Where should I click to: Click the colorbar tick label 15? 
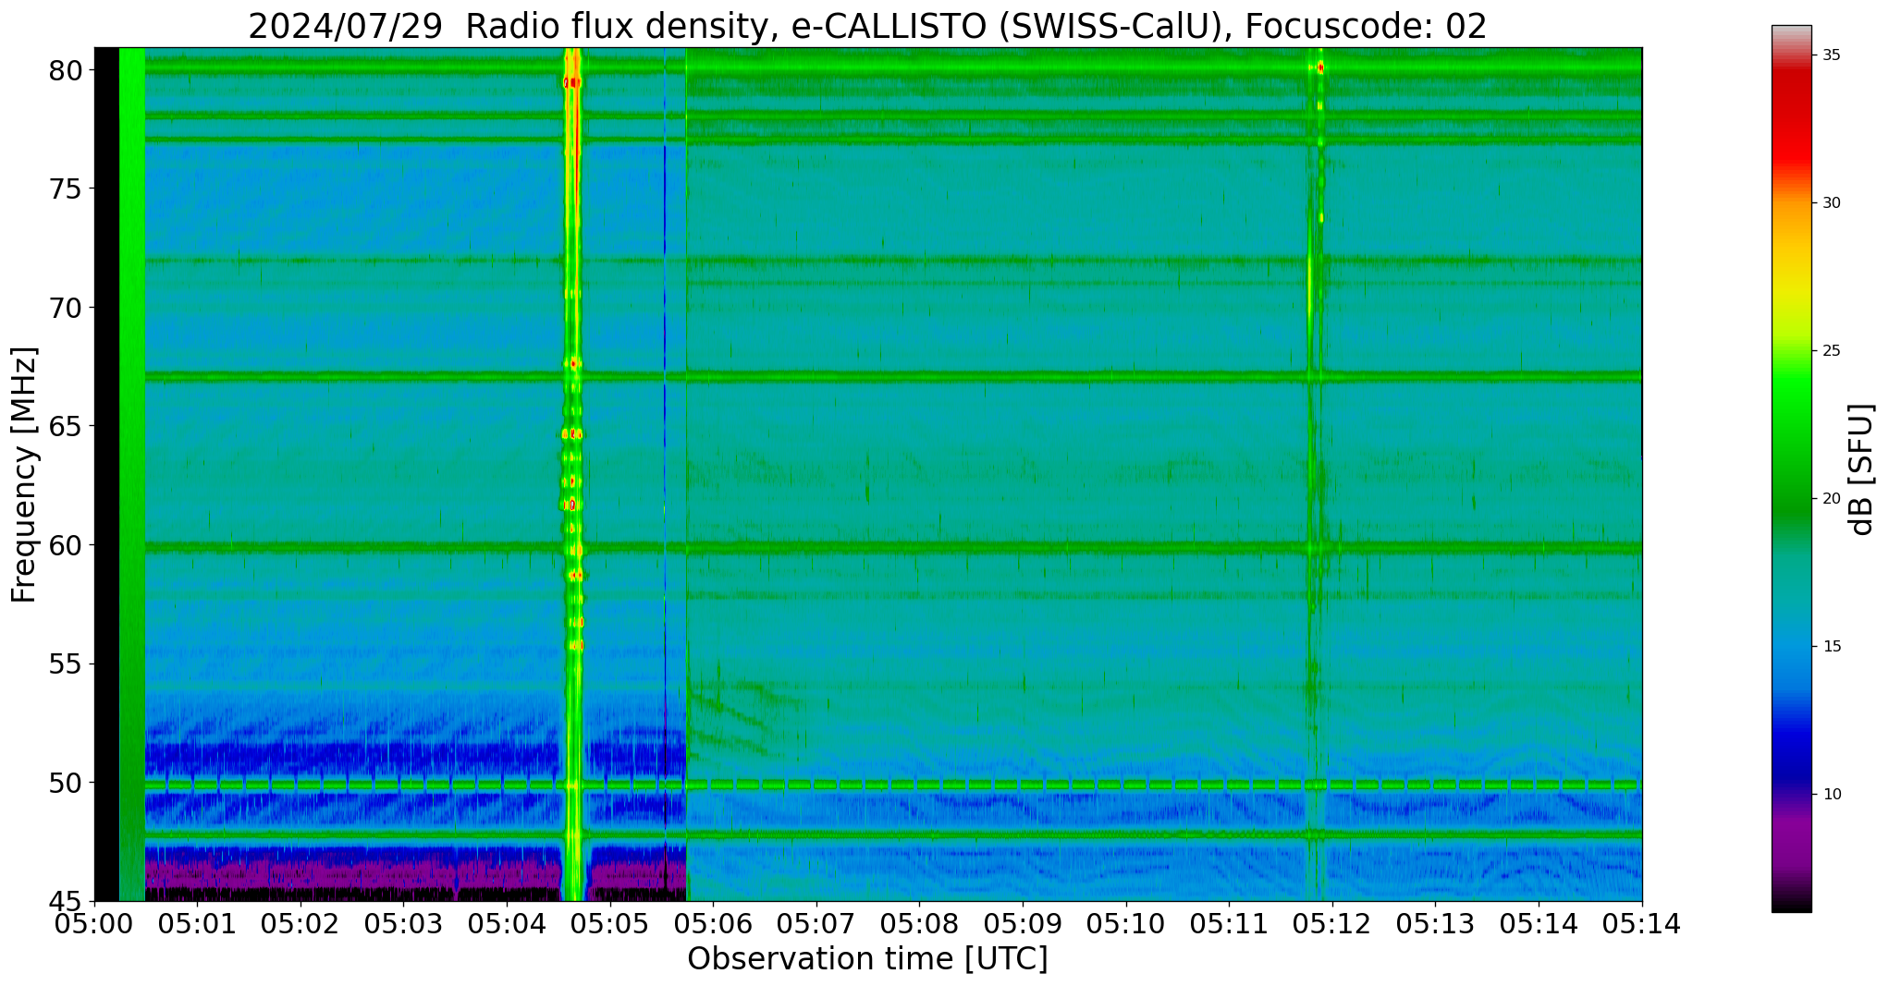1832,647
